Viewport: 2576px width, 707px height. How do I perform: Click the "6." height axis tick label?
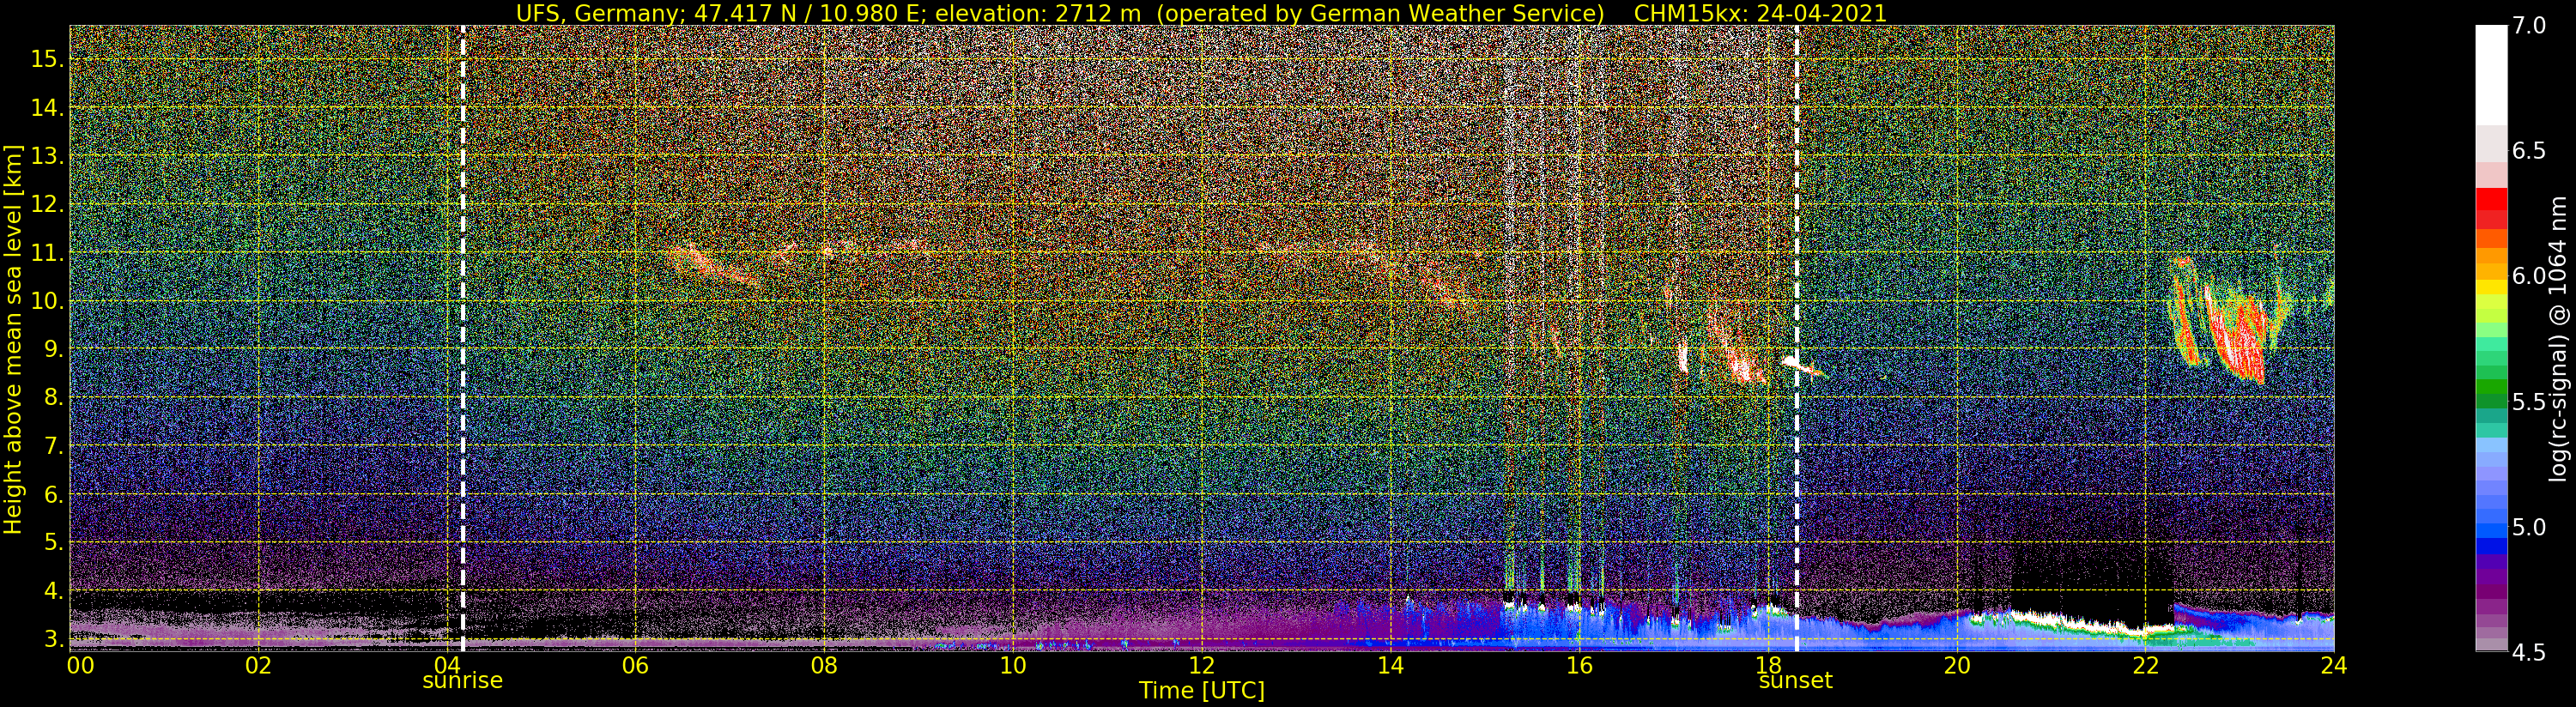point(54,494)
